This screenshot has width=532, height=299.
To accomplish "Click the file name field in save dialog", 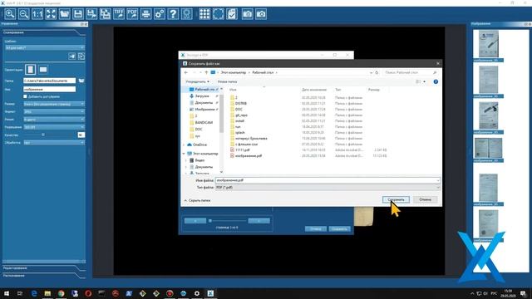I will click(328, 180).
